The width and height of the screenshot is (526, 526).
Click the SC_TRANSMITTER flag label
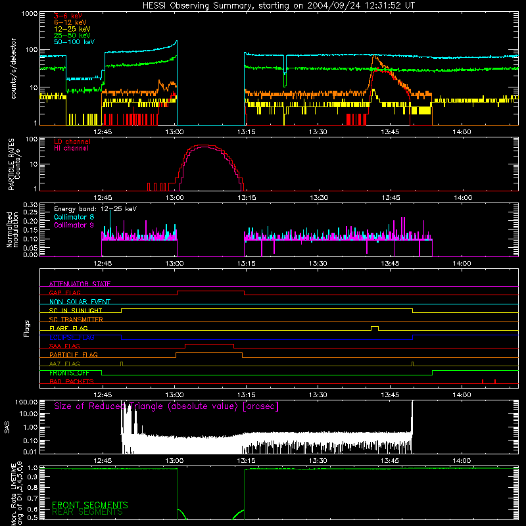pyautogui.click(x=76, y=320)
